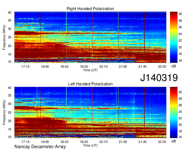Click Time (UT) label under Right Handed plot
Screen dimensions: 185x150
click(90, 70)
